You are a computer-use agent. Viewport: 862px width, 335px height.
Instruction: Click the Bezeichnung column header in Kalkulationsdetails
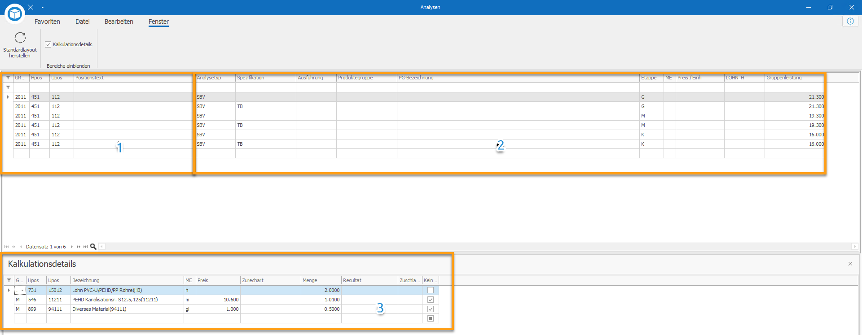pos(127,280)
